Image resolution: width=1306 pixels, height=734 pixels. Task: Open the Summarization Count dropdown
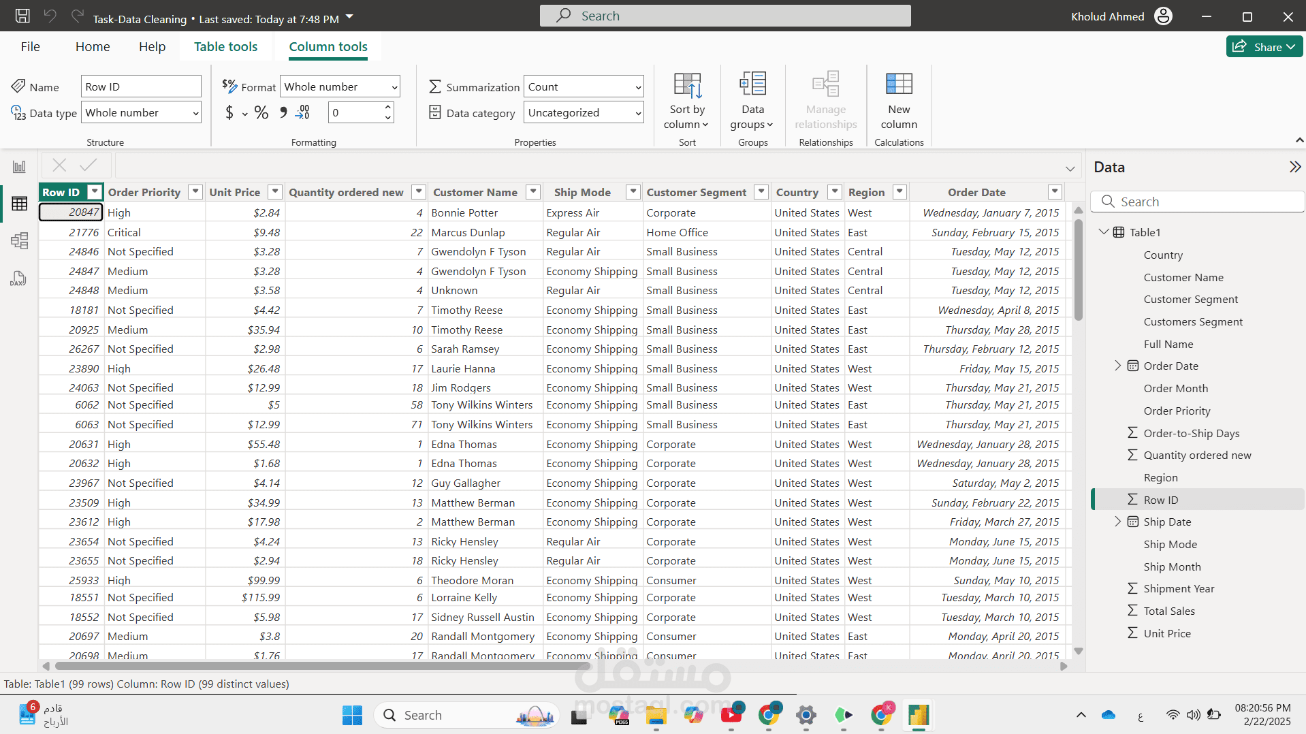584,86
